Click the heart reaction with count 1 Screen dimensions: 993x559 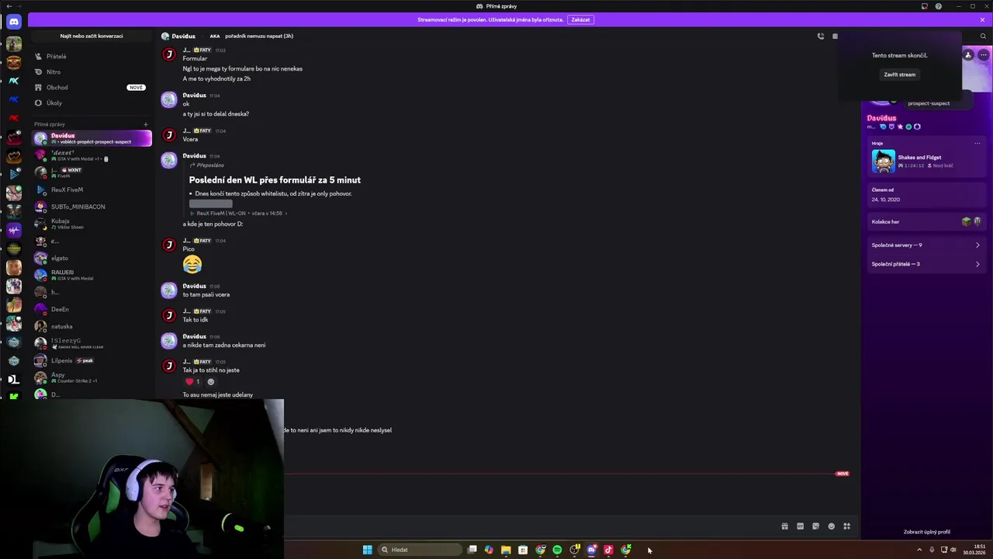pyautogui.click(x=192, y=381)
